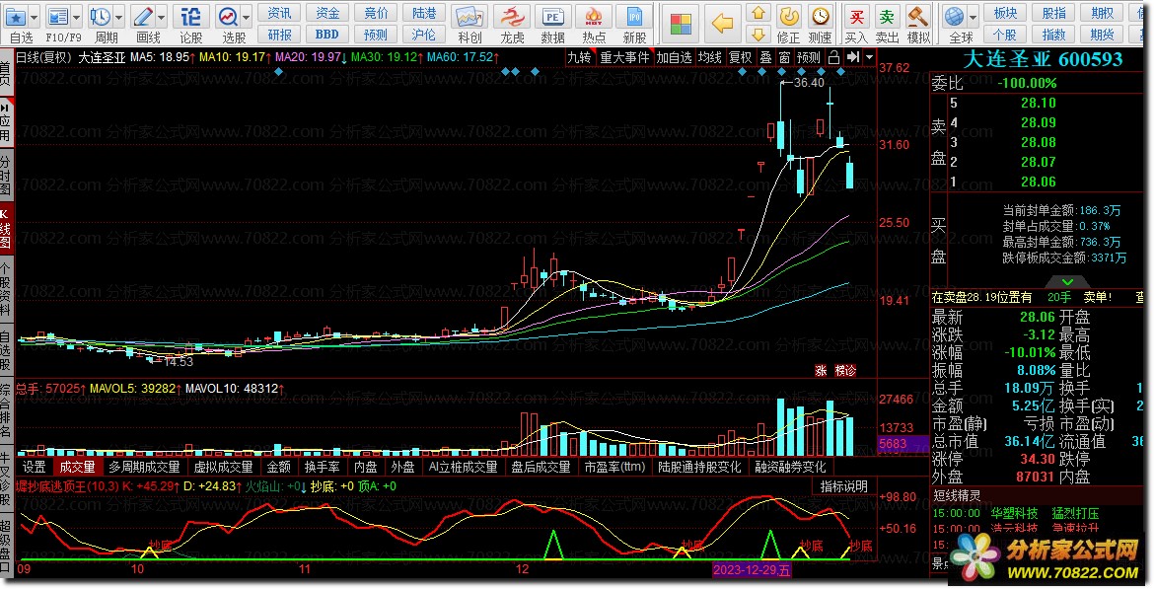The image size is (1155, 589).
Task: Click the BBD button
Action: [x=327, y=34]
